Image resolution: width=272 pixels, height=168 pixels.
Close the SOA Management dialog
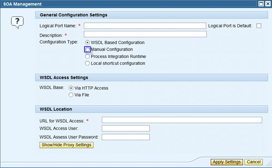pyautogui.click(x=267, y=4)
